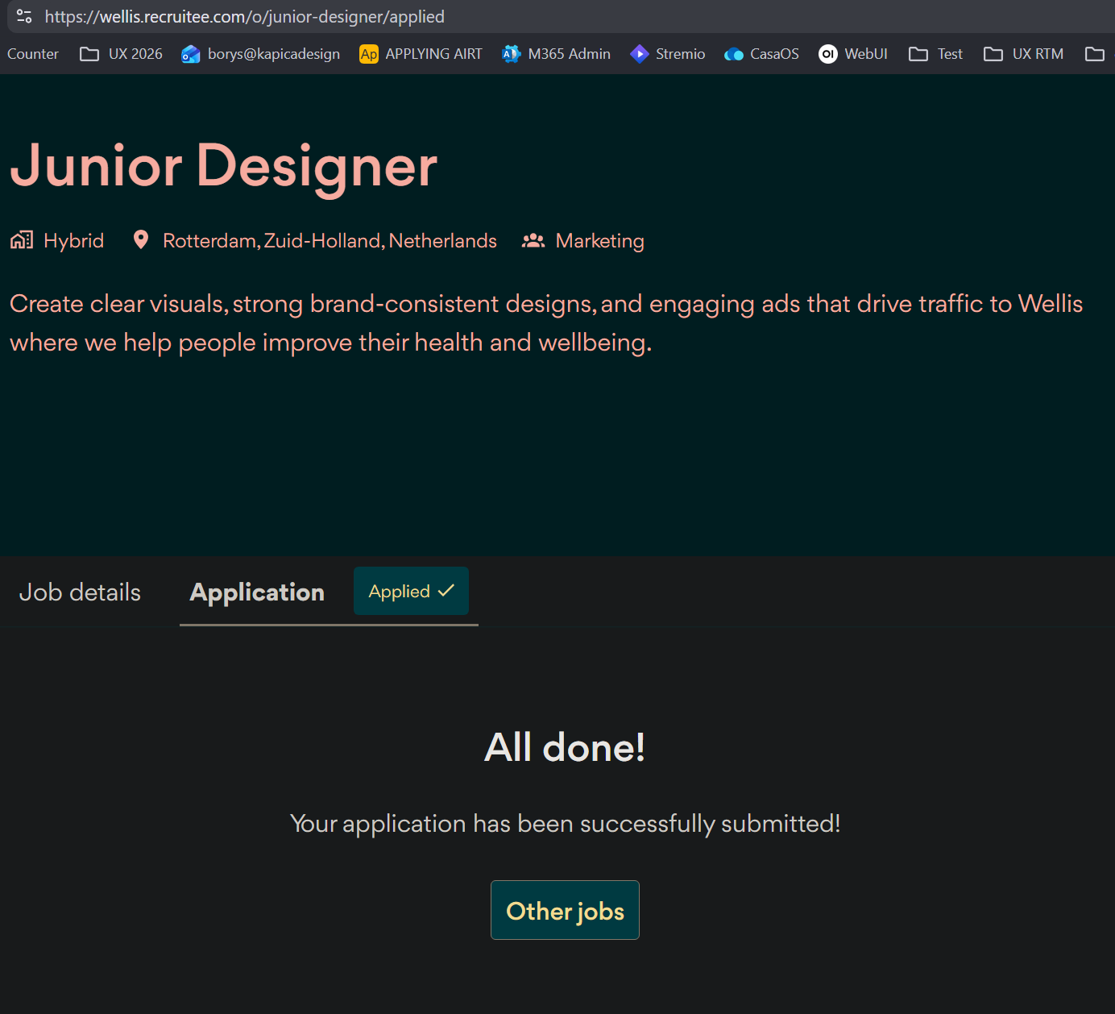Open the last unlabeled bookmarks folder
Image resolution: width=1115 pixels, height=1014 pixels.
pyautogui.click(x=1094, y=54)
